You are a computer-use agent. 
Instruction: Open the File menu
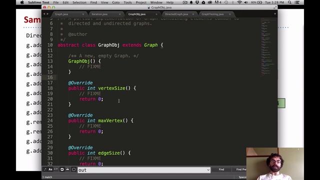coord(56,2)
